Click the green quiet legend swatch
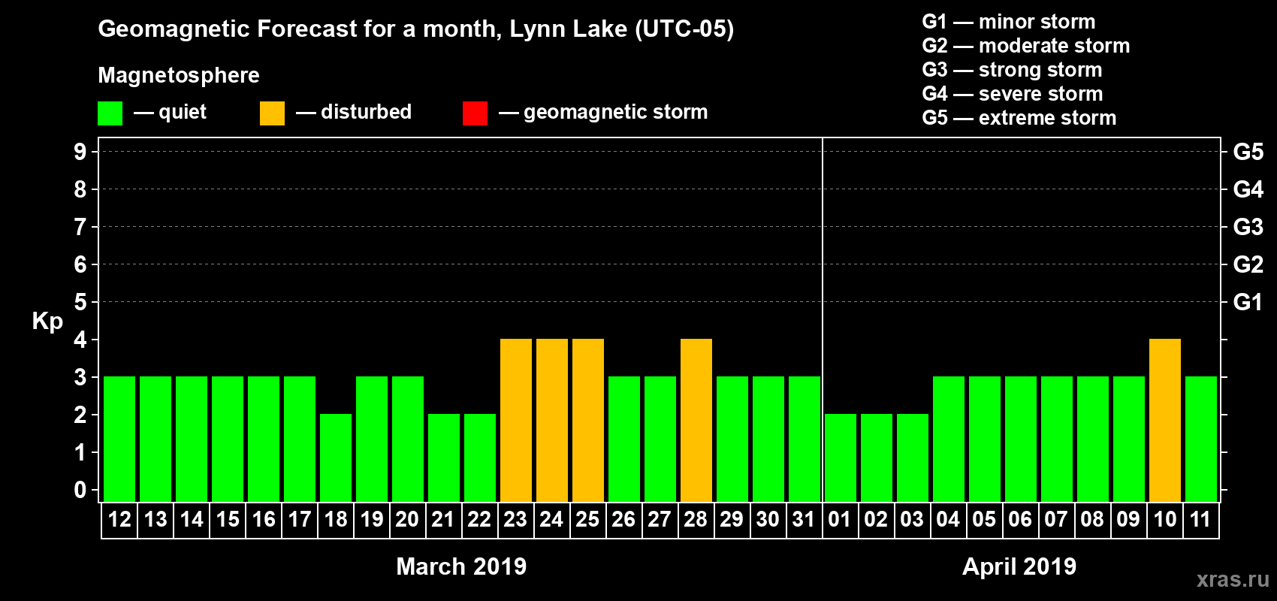The height and width of the screenshot is (601, 1277). tap(110, 113)
